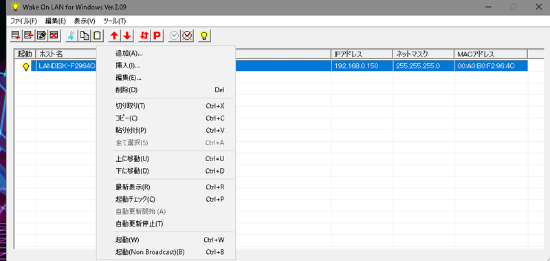Click the red P ping check icon
Viewport: 550px width, 261px height.
(x=157, y=36)
